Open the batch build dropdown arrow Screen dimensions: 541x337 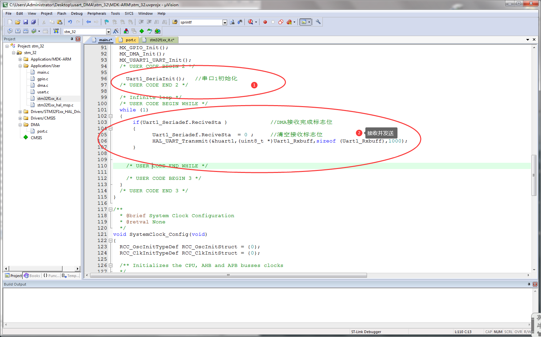coord(39,31)
